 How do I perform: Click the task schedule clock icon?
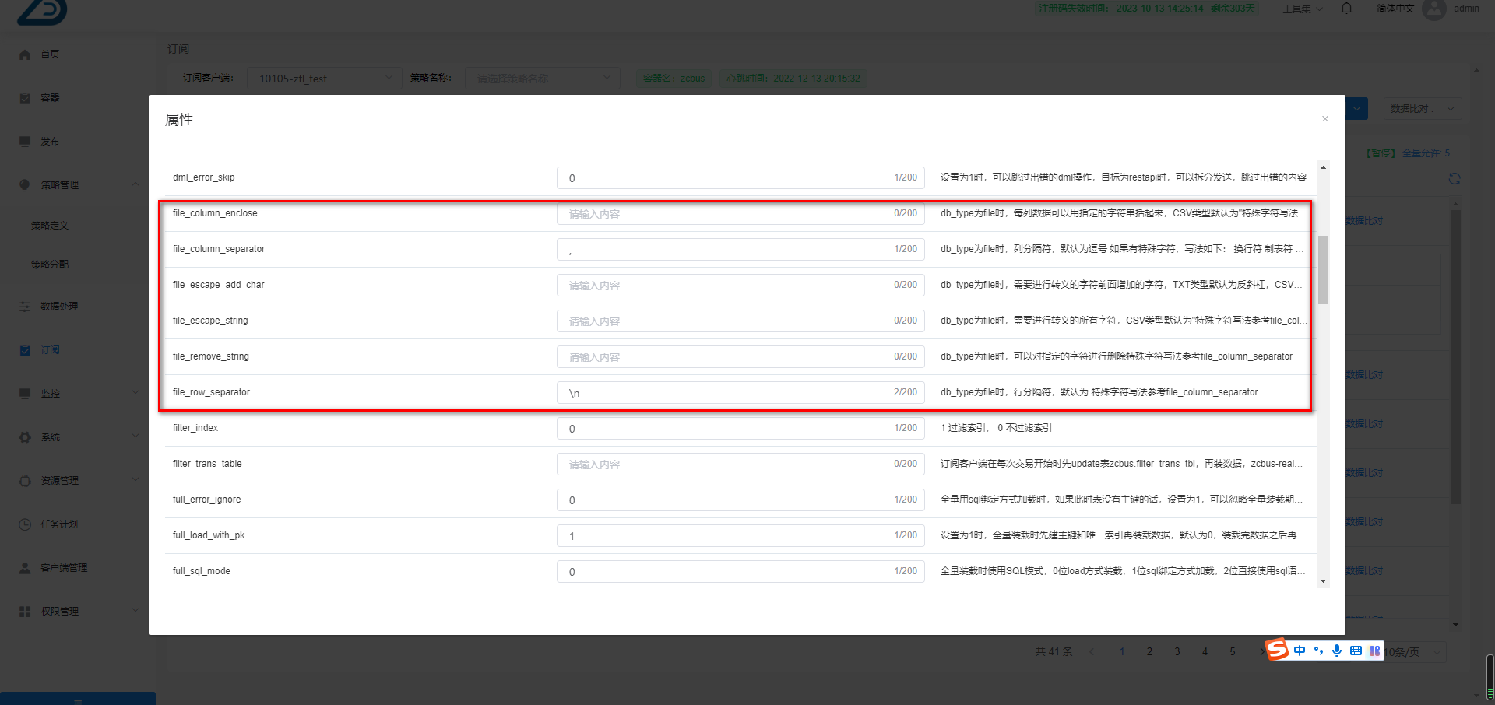pos(25,524)
